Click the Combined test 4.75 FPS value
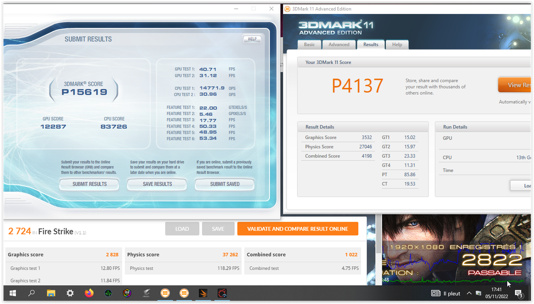Viewport: 534px width, 304px height. point(350,268)
